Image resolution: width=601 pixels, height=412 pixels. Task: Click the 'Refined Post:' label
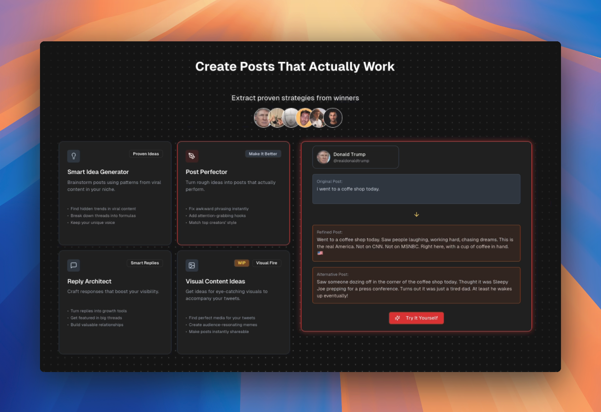330,232
